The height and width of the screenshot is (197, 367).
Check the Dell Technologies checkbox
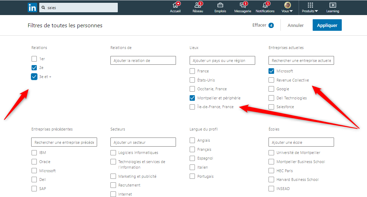tap(271, 98)
